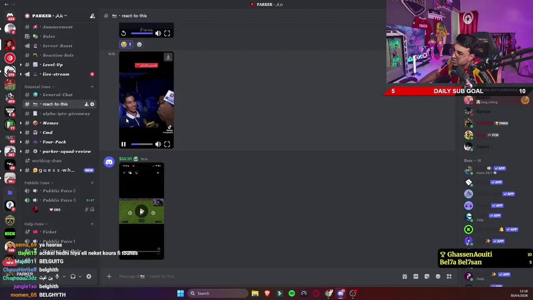The height and width of the screenshot is (300, 533).
Task: Add a reaction with the smiley icon
Action: pos(139,44)
